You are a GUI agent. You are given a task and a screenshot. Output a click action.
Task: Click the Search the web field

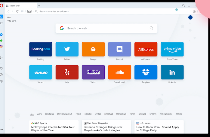107,28
